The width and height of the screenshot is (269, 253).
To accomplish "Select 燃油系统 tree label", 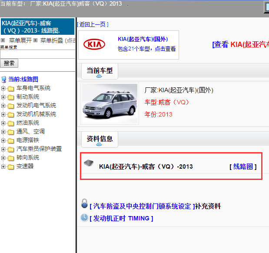I will click(28, 123).
